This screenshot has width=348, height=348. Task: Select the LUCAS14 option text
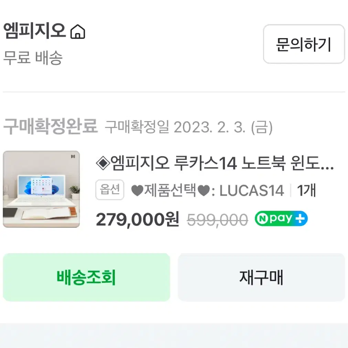click(252, 191)
